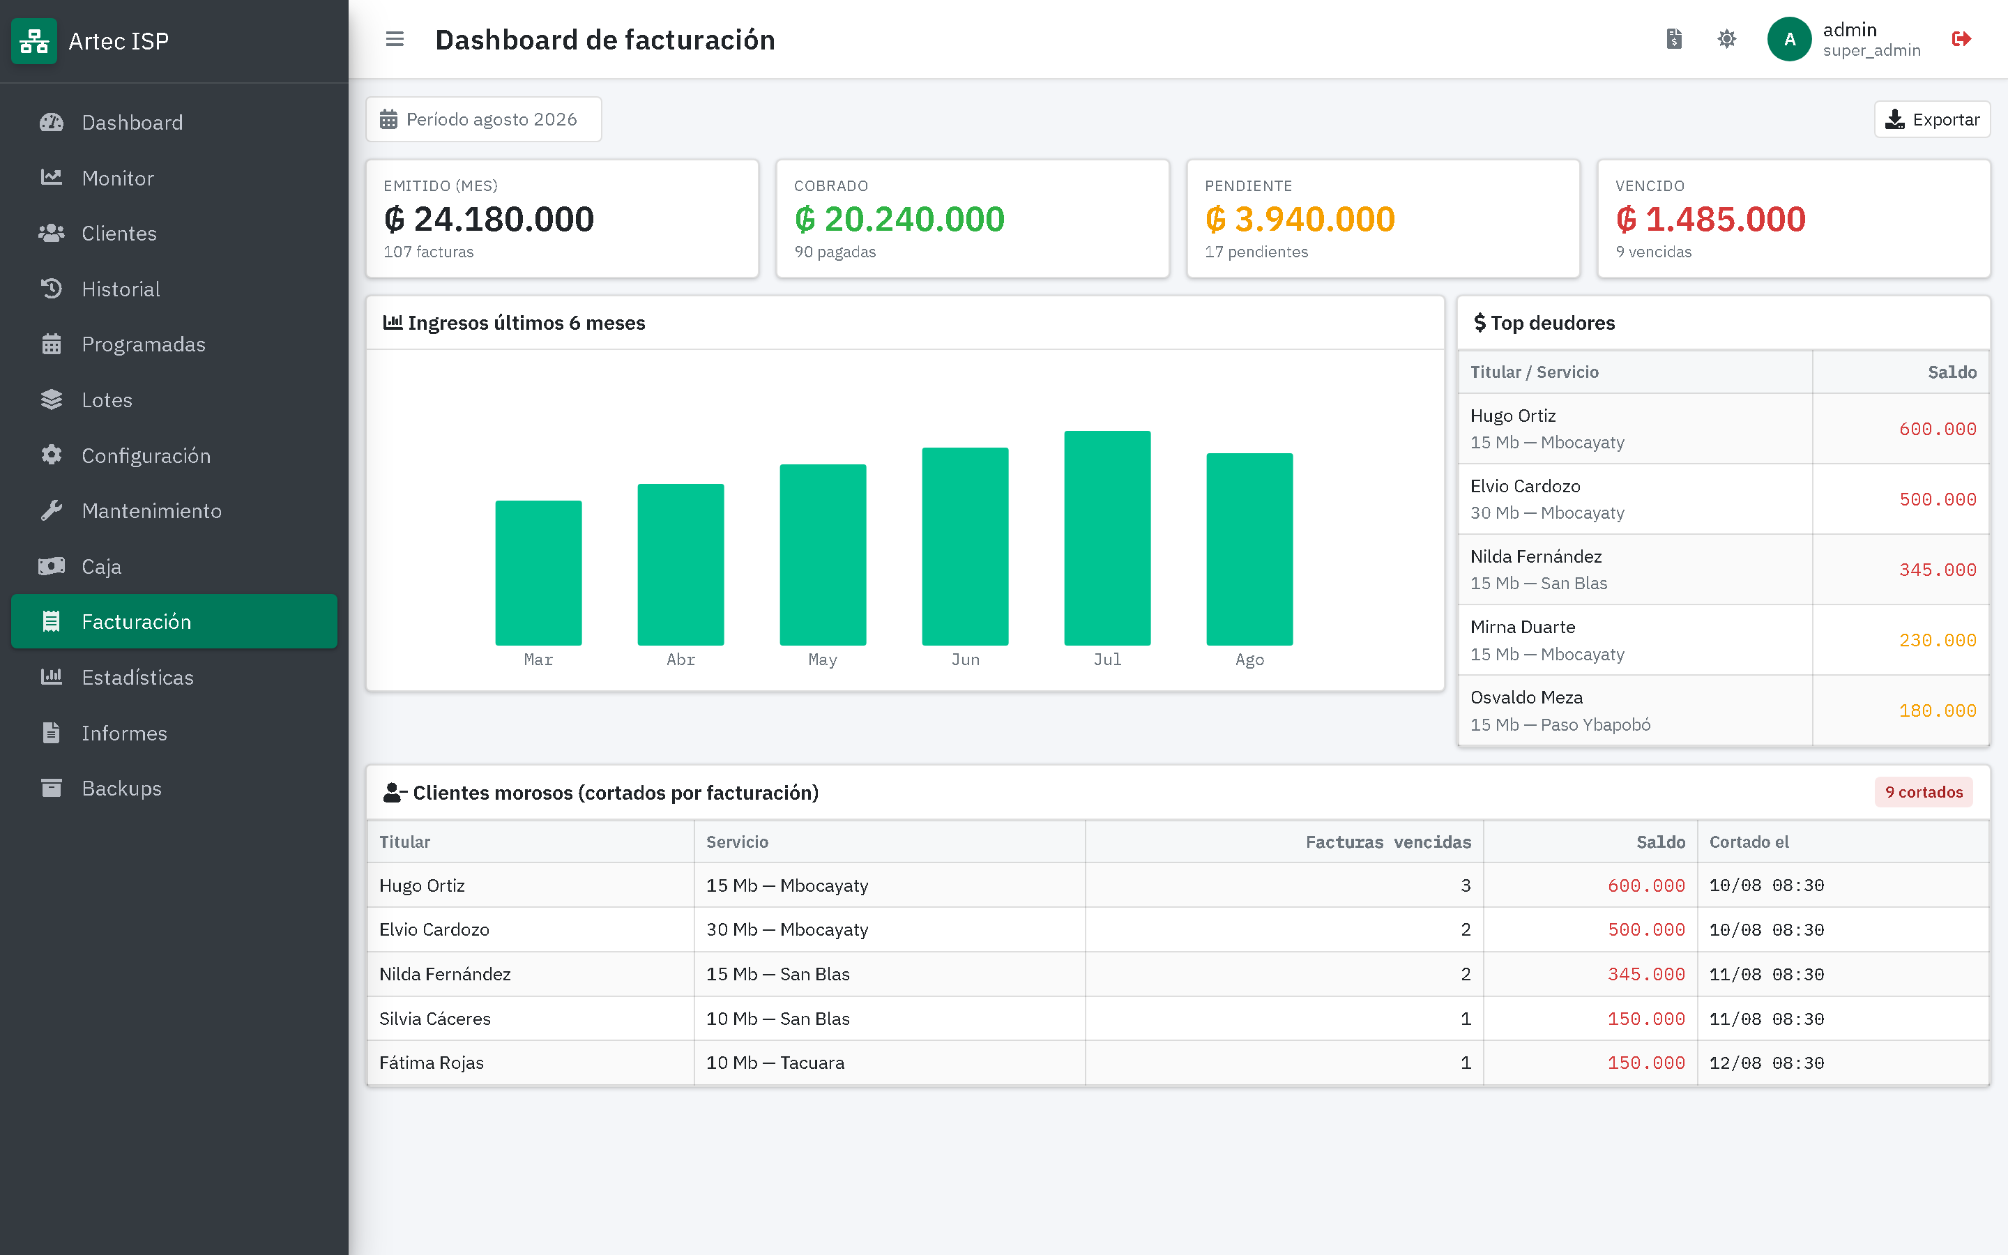Screen dimensions: 2008x1255
Task: Click the Mantenimiento wrench icon
Action: tap(52, 510)
